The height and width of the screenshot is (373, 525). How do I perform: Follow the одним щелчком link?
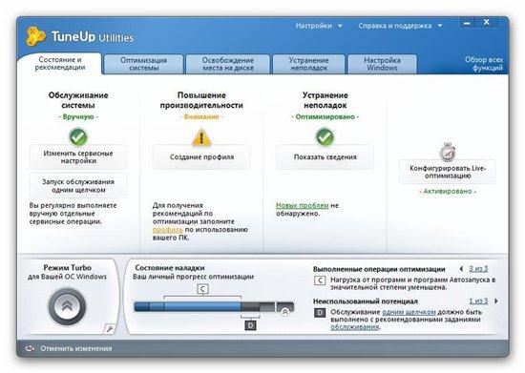click(409, 312)
